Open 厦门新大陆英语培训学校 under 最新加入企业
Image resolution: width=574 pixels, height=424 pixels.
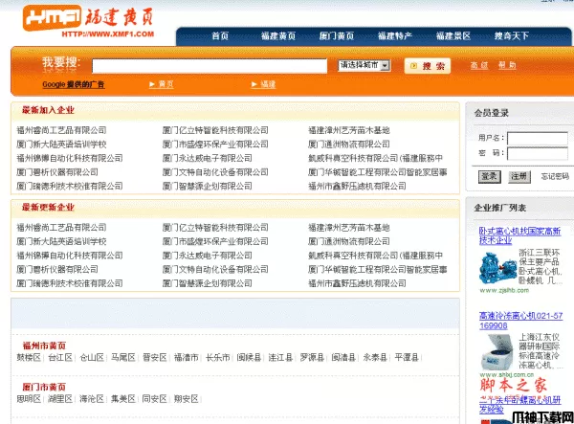coord(61,145)
